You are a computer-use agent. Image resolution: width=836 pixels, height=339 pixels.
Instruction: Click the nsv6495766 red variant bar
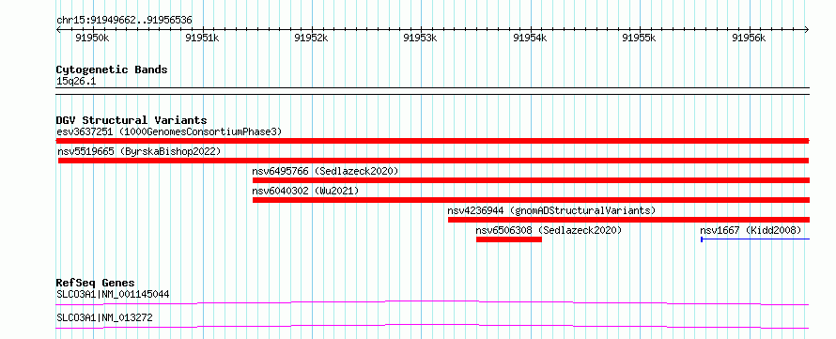pos(531,180)
